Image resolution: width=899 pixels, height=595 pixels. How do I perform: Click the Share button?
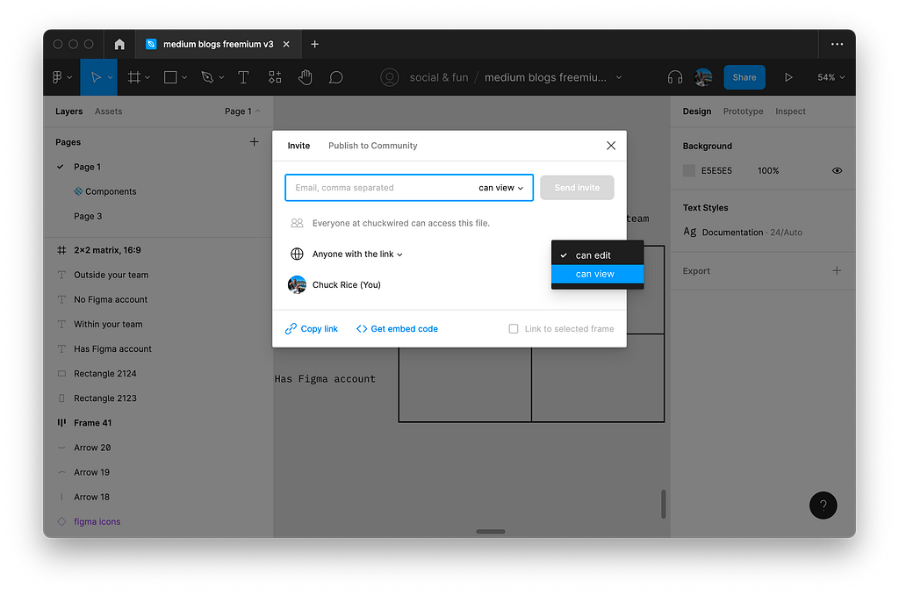[744, 77]
